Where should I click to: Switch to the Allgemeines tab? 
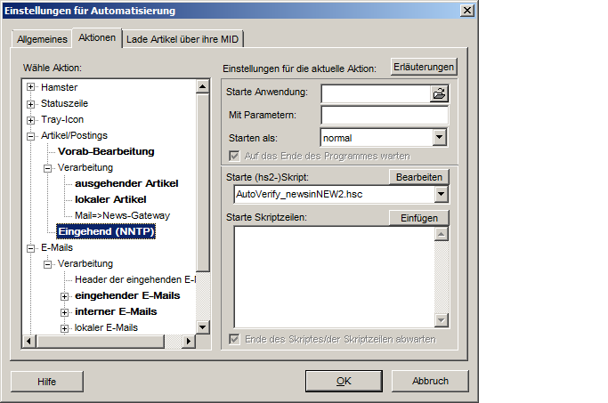pos(42,38)
